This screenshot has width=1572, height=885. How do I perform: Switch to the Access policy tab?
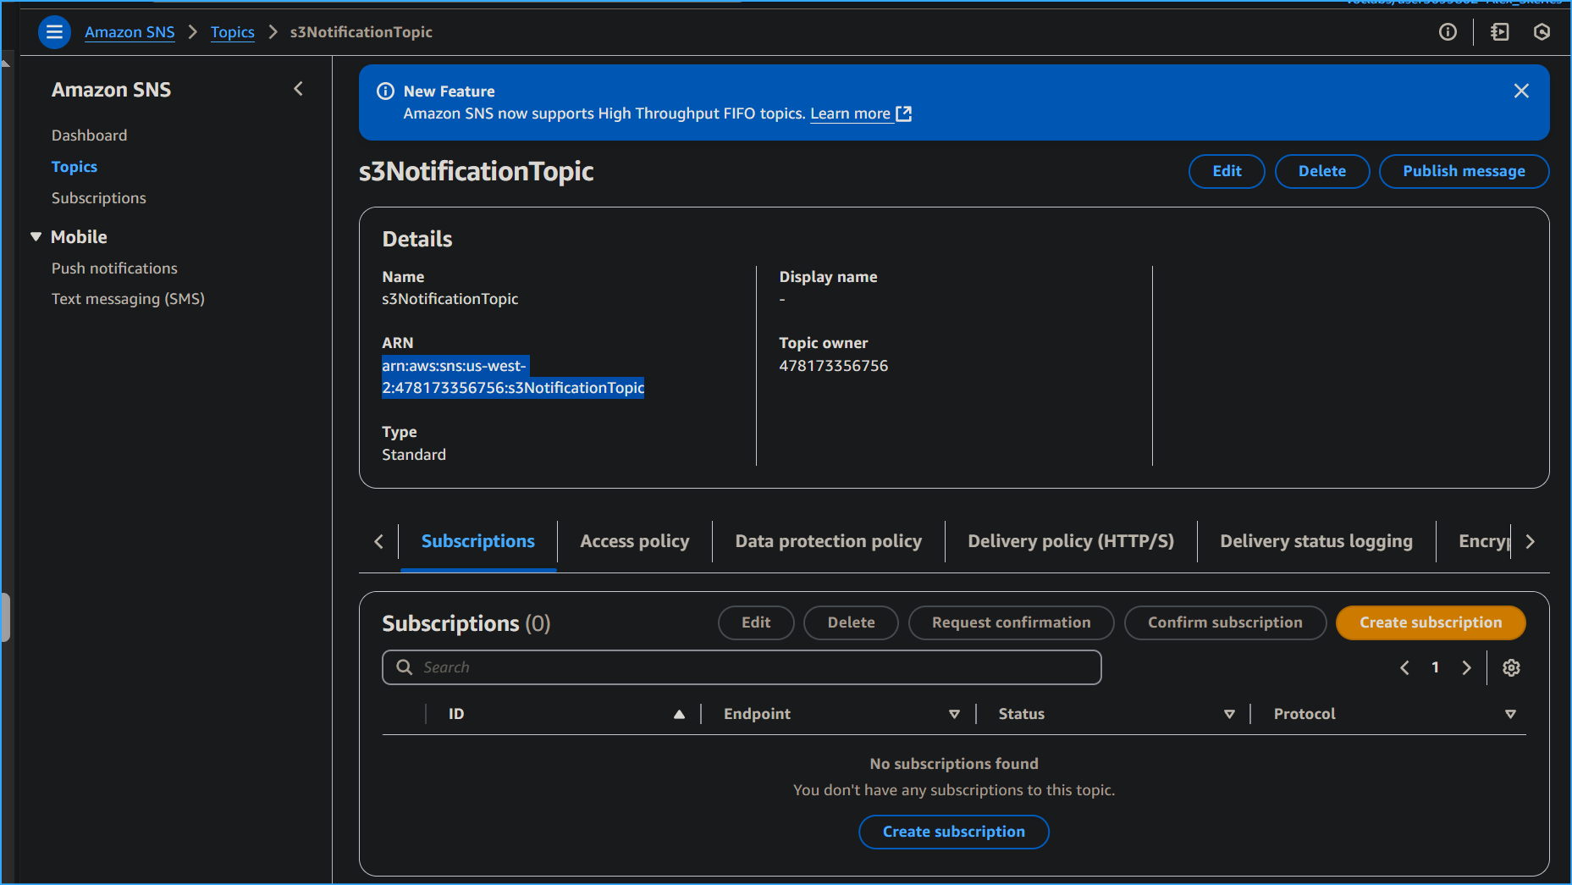[634, 542]
